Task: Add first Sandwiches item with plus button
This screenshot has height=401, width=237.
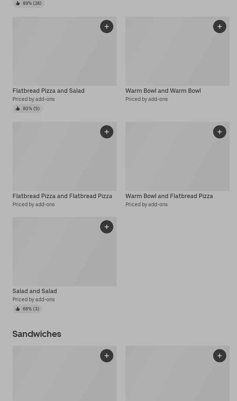Action: (x=107, y=356)
